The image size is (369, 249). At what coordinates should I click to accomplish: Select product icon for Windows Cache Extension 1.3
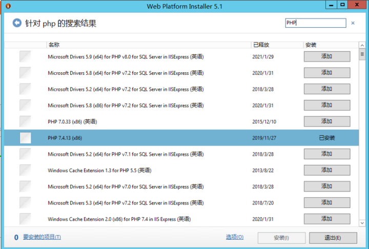(x=25, y=170)
